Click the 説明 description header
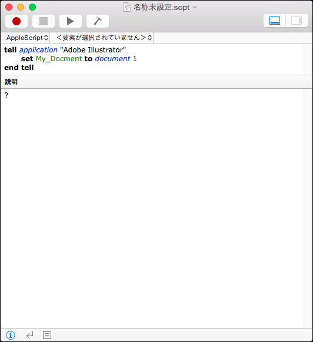Viewport: 313px width, 342px height. point(11,82)
